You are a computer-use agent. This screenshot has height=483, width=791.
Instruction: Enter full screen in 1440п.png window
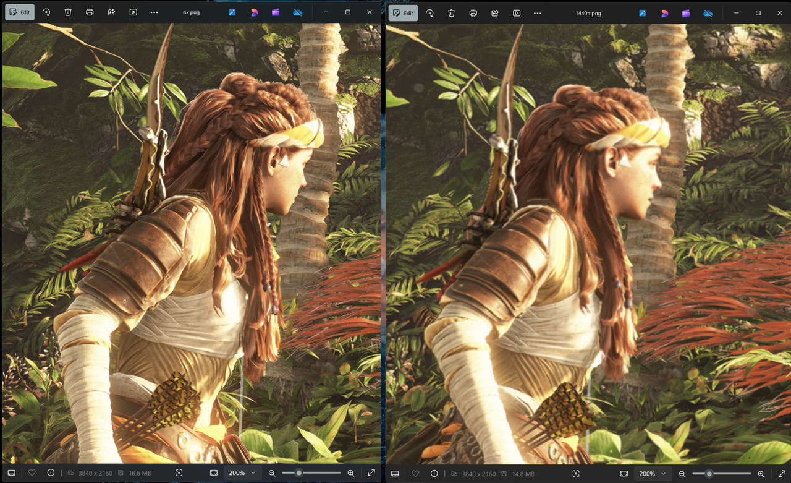(x=782, y=474)
